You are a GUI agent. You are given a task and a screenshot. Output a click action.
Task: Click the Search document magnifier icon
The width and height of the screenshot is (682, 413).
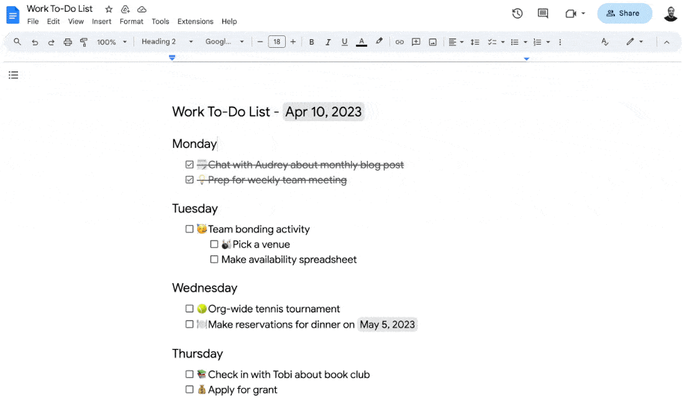17,42
